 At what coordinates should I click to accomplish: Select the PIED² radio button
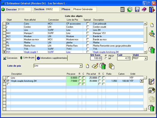(106, 56)
